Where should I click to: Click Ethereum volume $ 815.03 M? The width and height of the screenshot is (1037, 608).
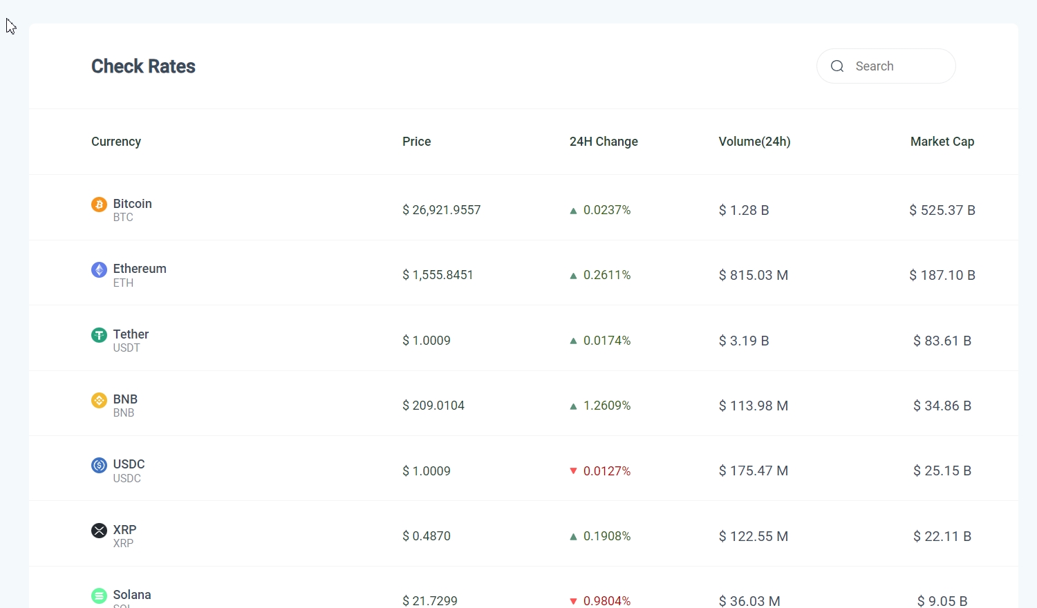(754, 275)
